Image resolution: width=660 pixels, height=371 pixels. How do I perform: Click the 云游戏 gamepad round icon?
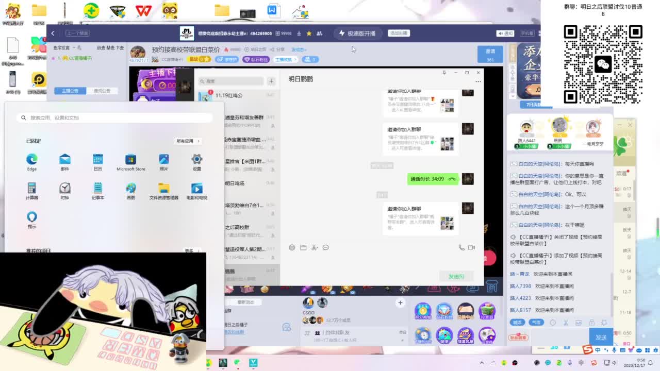[x=487, y=335]
